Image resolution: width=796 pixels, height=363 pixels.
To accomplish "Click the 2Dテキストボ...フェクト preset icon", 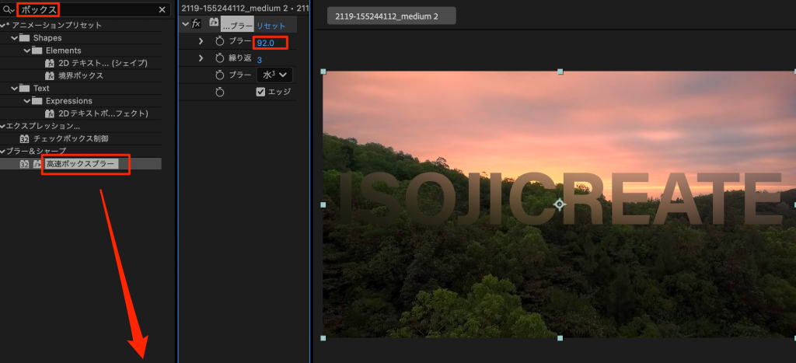I will (49, 113).
